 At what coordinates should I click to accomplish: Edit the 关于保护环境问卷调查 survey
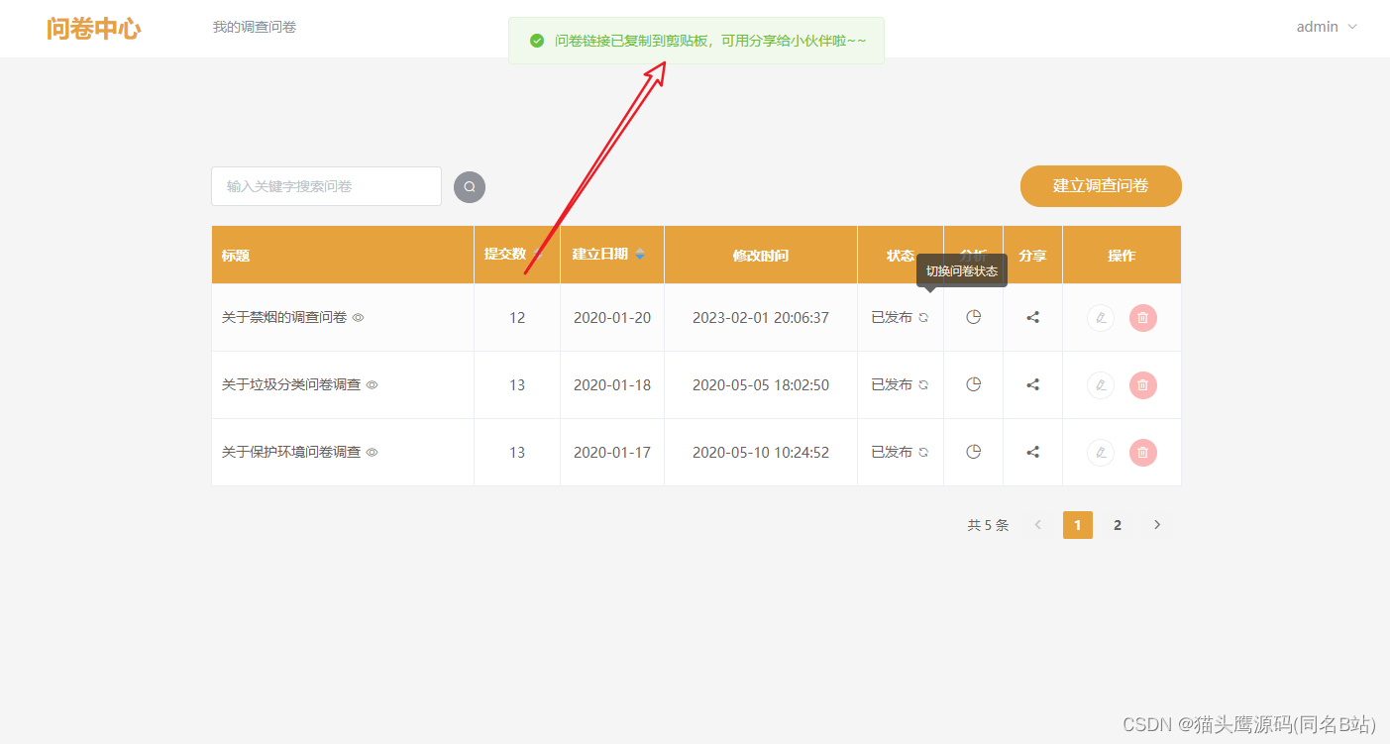(x=1101, y=453)
